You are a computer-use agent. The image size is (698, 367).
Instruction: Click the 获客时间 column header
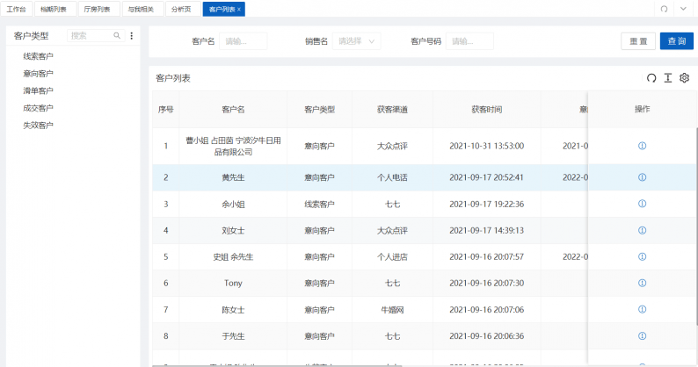tap(486, 110)
